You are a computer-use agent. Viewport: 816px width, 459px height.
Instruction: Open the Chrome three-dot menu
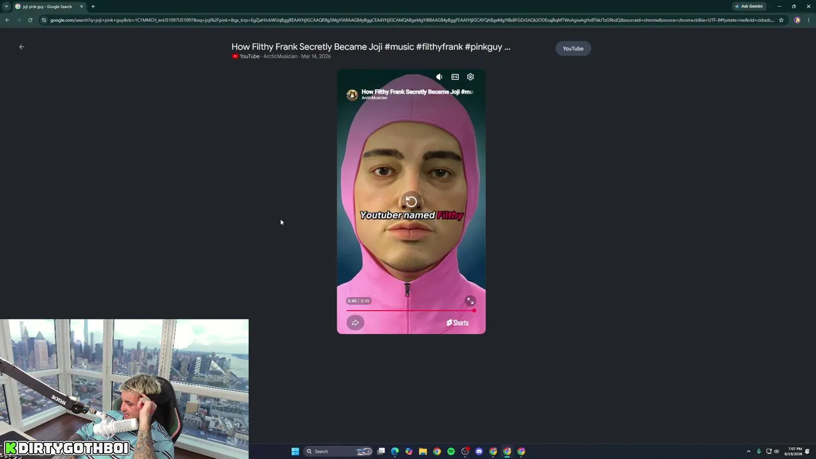coord(808,20)
